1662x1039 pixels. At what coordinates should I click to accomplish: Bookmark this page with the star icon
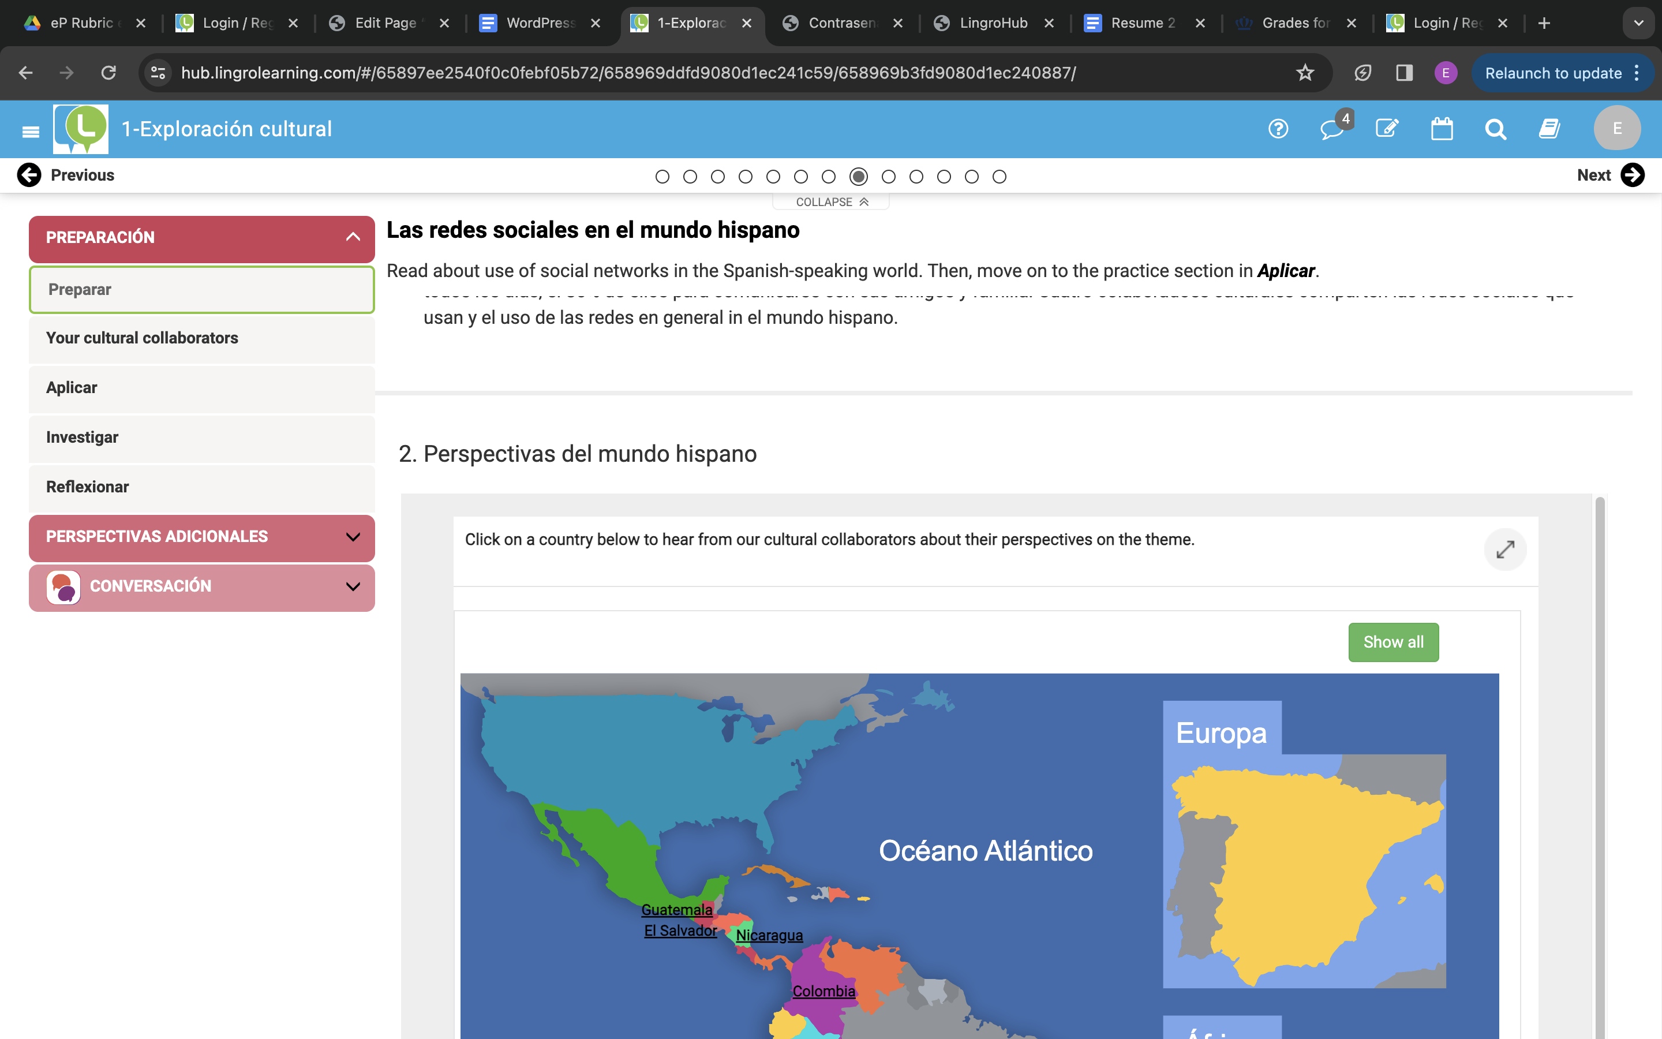pos(1305,73)
